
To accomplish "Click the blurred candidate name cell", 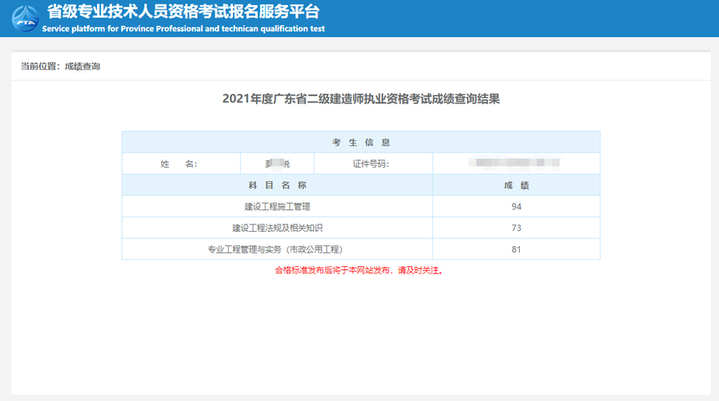I will tap(278, 164).
